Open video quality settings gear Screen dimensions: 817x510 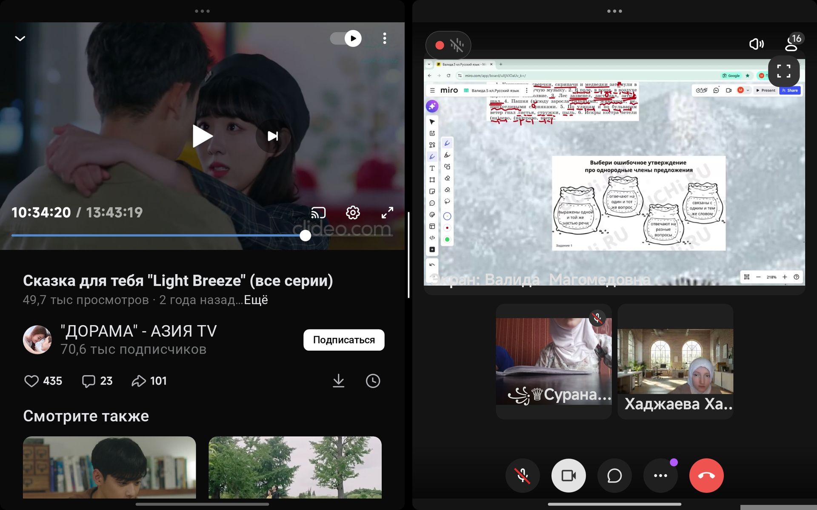[x=353, y=212]
